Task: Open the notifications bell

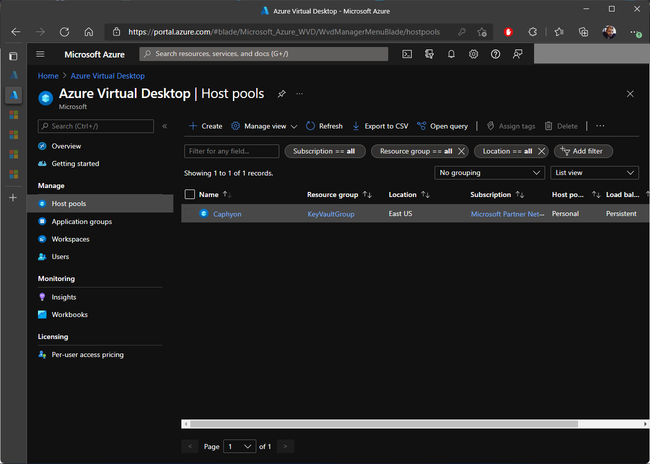Action: tap(451, 54)
